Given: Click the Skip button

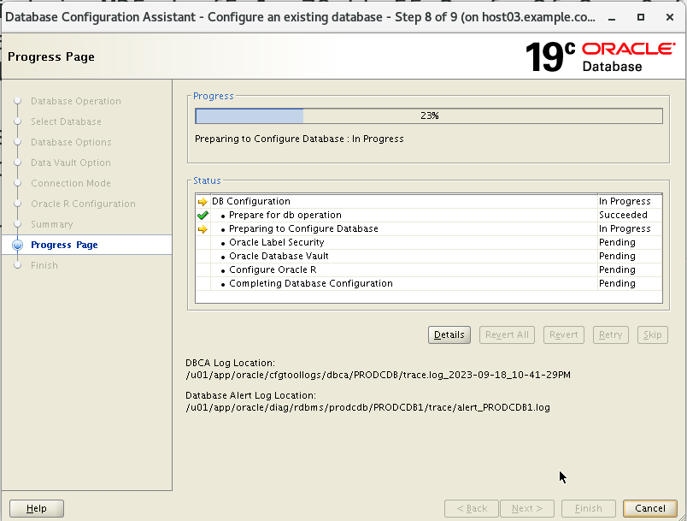Looking at the screenshot, I should 652,335.
